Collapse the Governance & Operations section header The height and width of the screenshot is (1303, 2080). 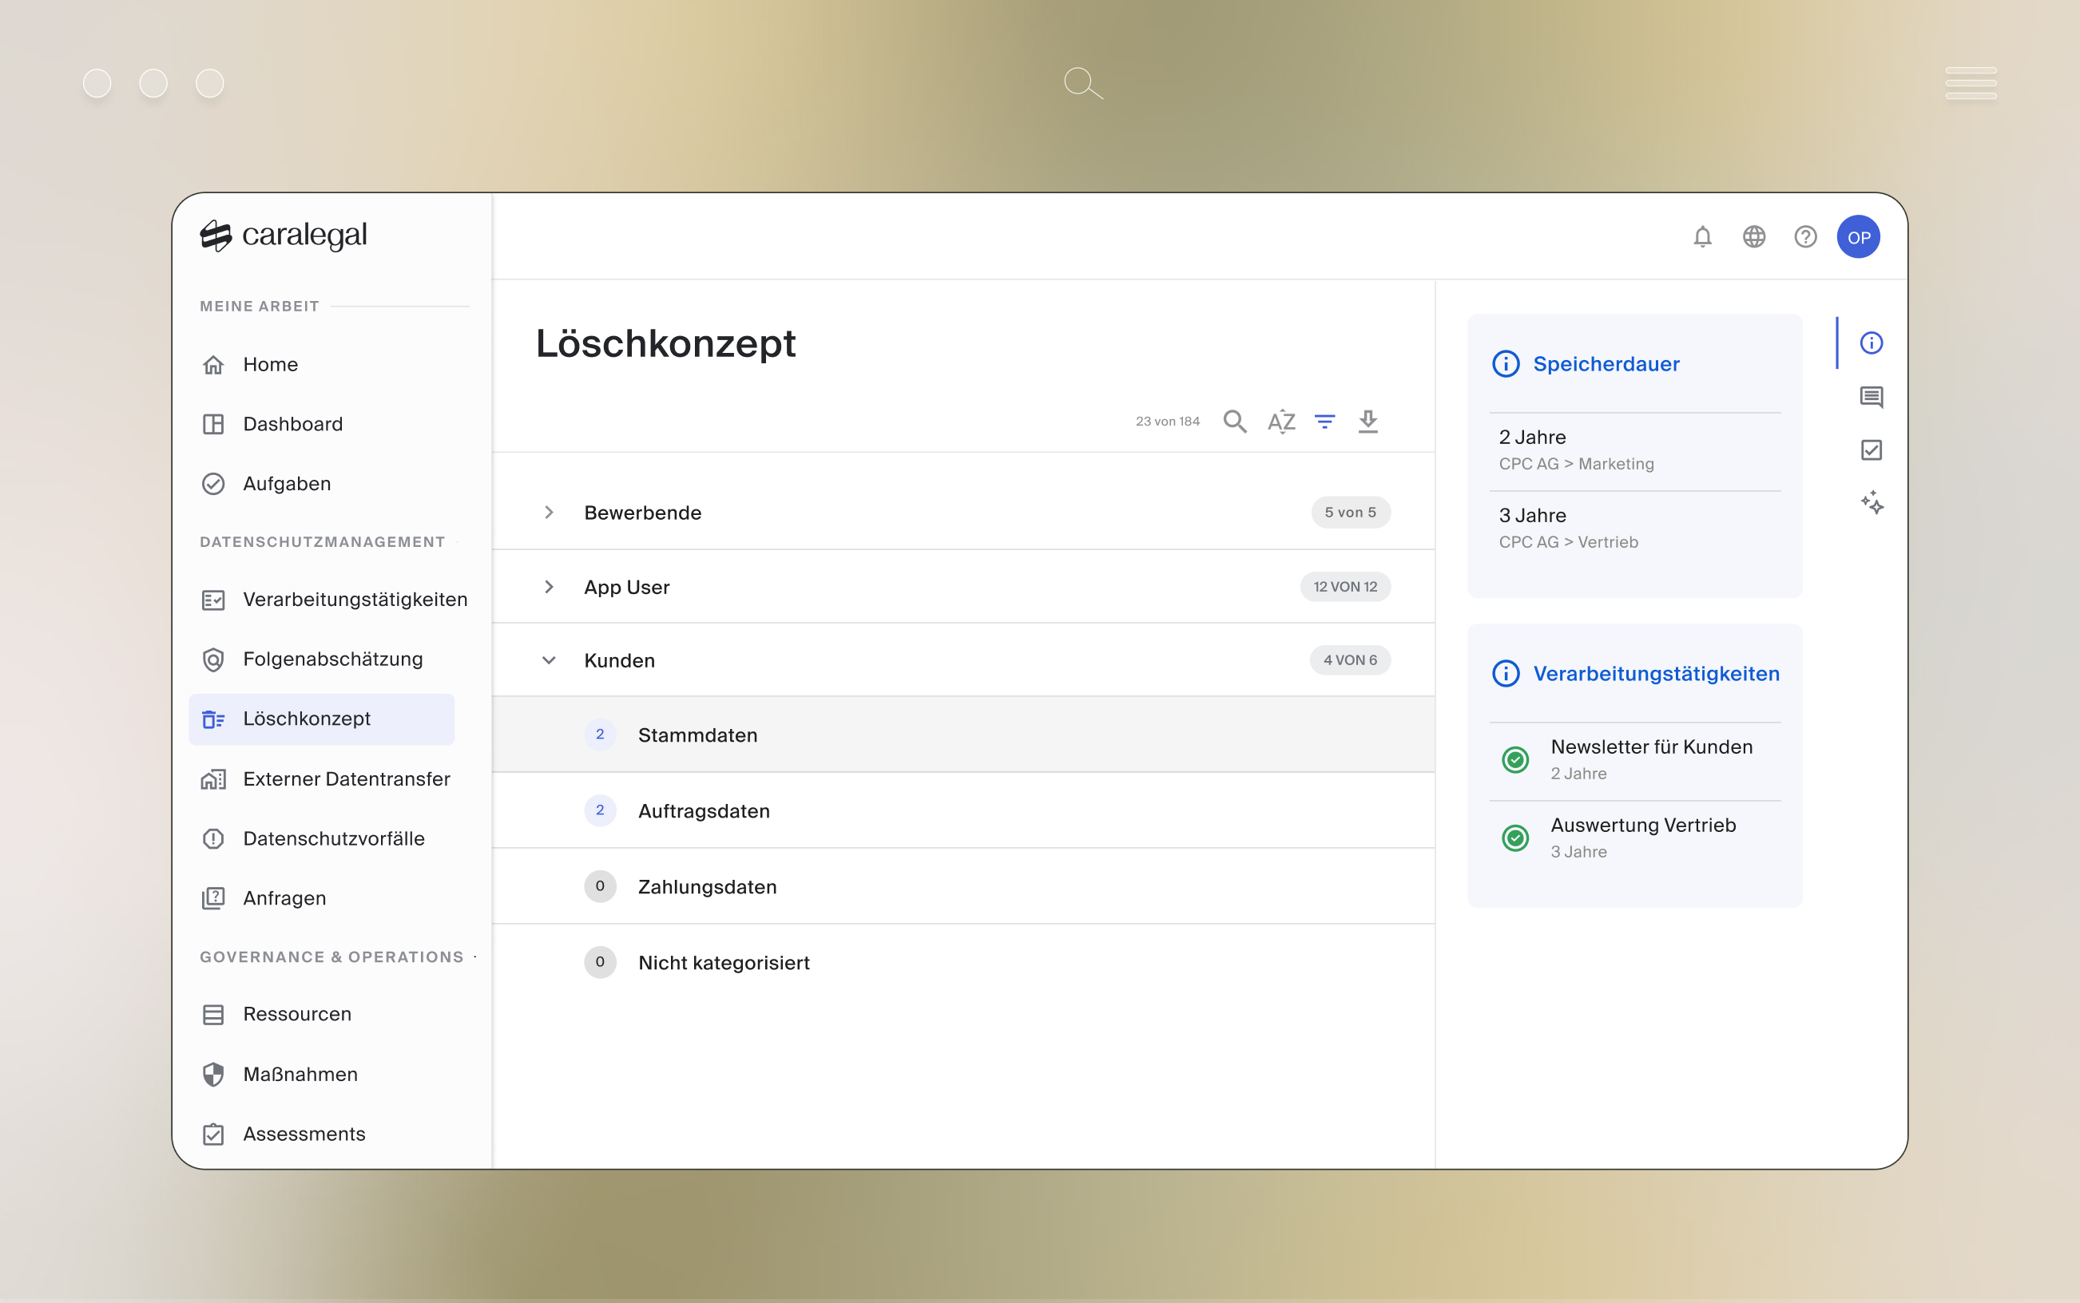pos(331,956)
